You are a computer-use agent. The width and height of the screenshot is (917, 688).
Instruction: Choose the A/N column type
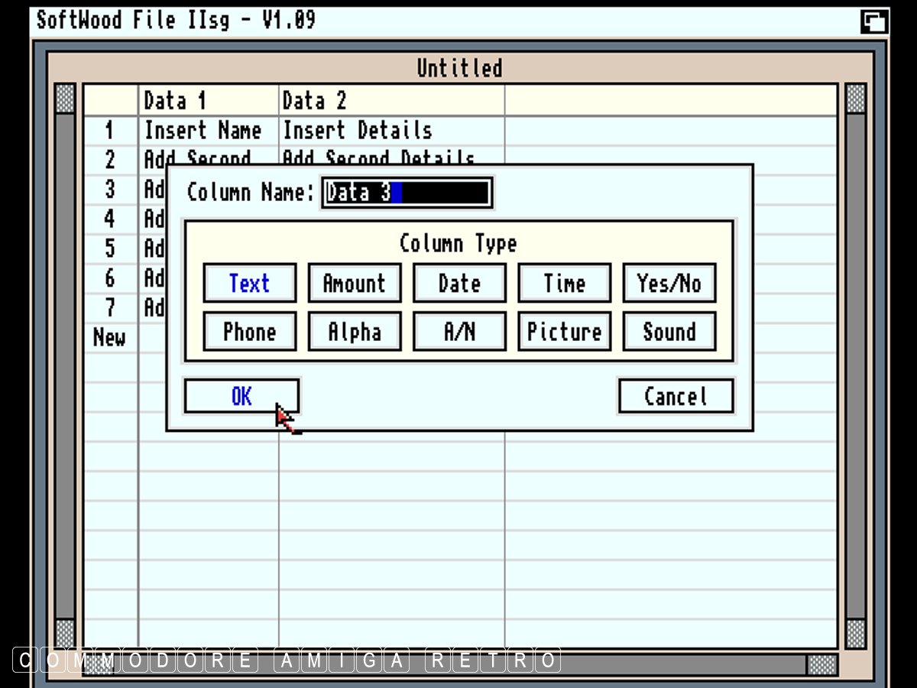point(459,332)
